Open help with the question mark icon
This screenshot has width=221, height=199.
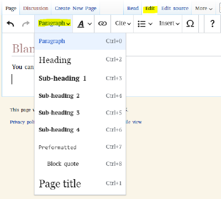(212, 24)
